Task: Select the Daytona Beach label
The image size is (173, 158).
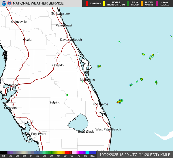Action: coord(71,40)
